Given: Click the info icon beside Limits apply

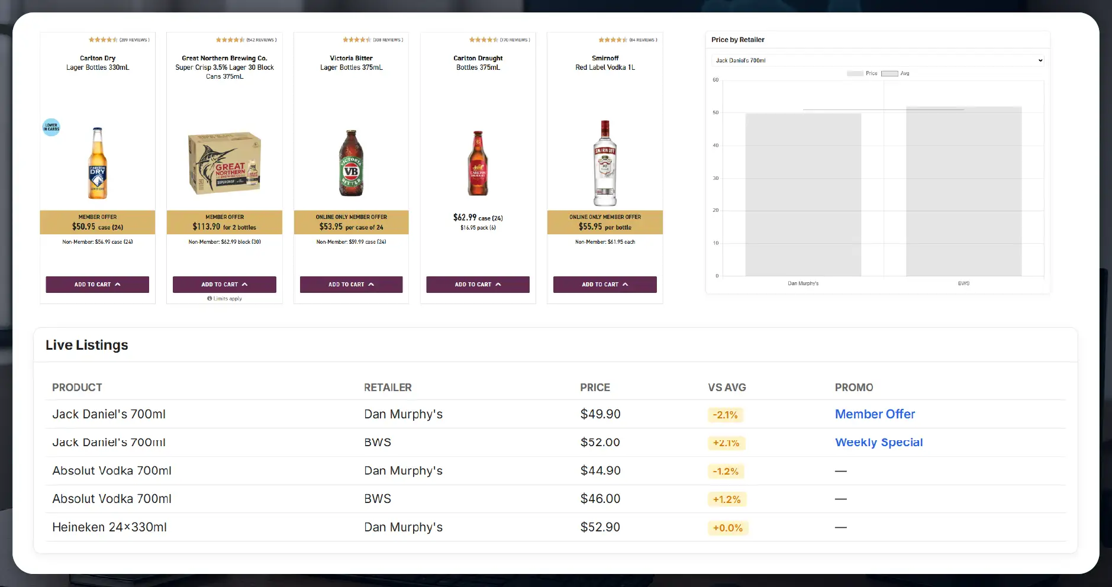Looking at the screenshot, I should point(211,298).
